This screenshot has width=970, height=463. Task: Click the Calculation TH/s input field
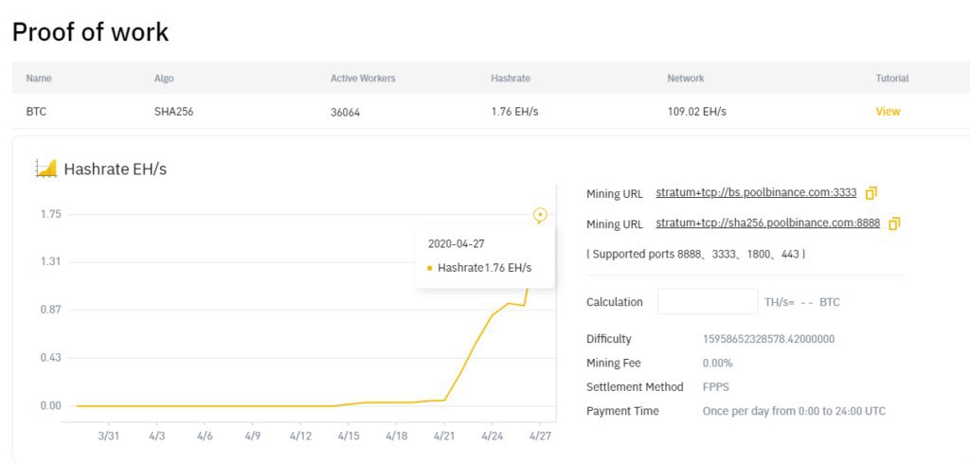(x=708, y=302)
